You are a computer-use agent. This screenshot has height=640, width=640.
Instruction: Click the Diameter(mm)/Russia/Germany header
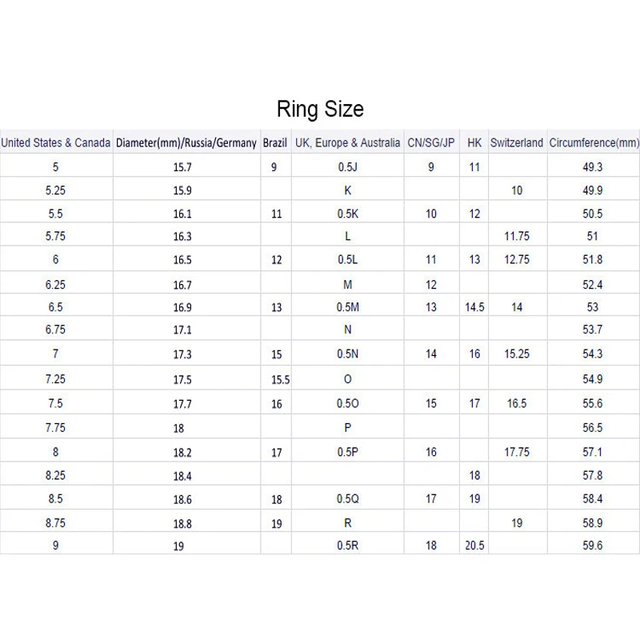186,143
